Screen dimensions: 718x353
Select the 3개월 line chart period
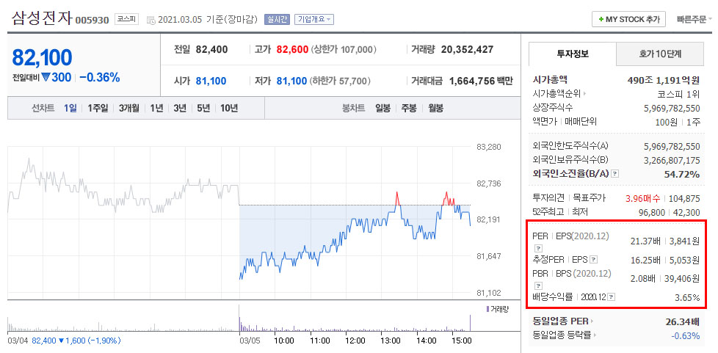128,109
